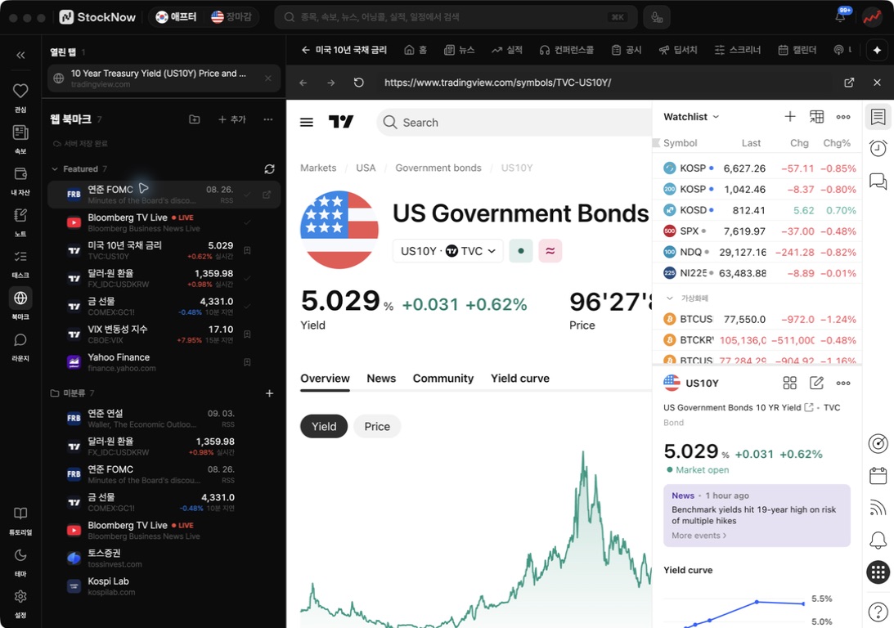Follow the Government bonds breadcrumb link
894x628 pixels.
438,168
